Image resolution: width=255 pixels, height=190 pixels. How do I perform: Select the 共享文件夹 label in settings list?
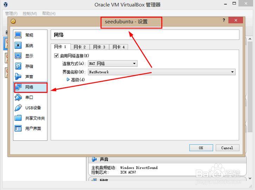coord(35,118)
